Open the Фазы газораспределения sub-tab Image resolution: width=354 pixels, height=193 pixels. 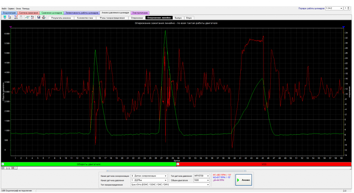[112, 18]
